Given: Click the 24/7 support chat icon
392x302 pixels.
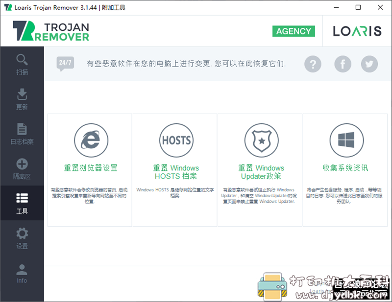Looking at the screenshot, I should click(65, 64).
